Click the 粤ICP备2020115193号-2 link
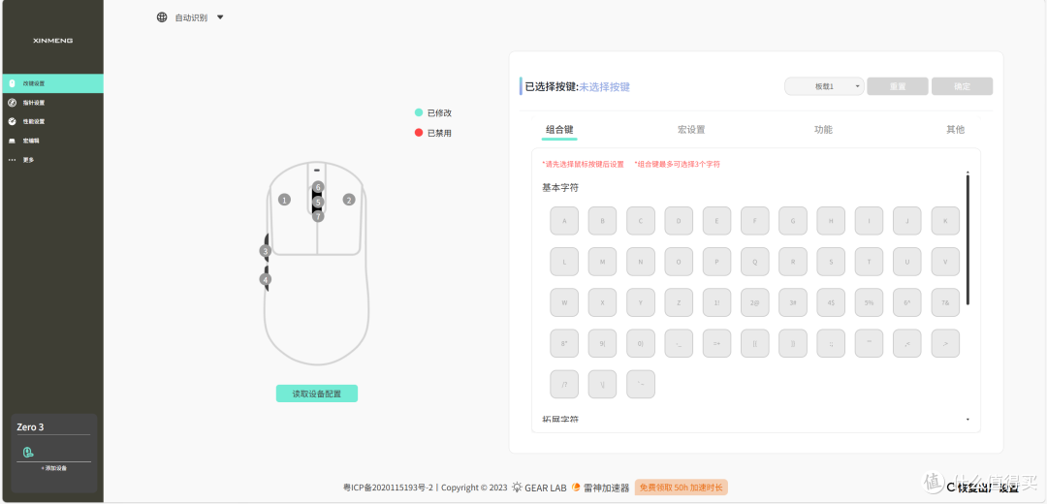 click(x=388, y=488)
